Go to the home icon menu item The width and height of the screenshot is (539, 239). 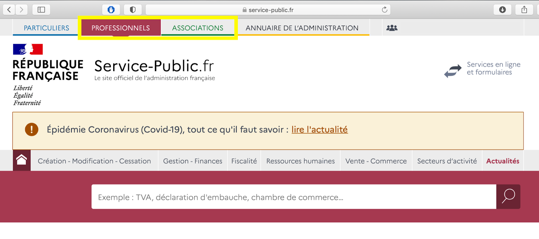point(22,160)
